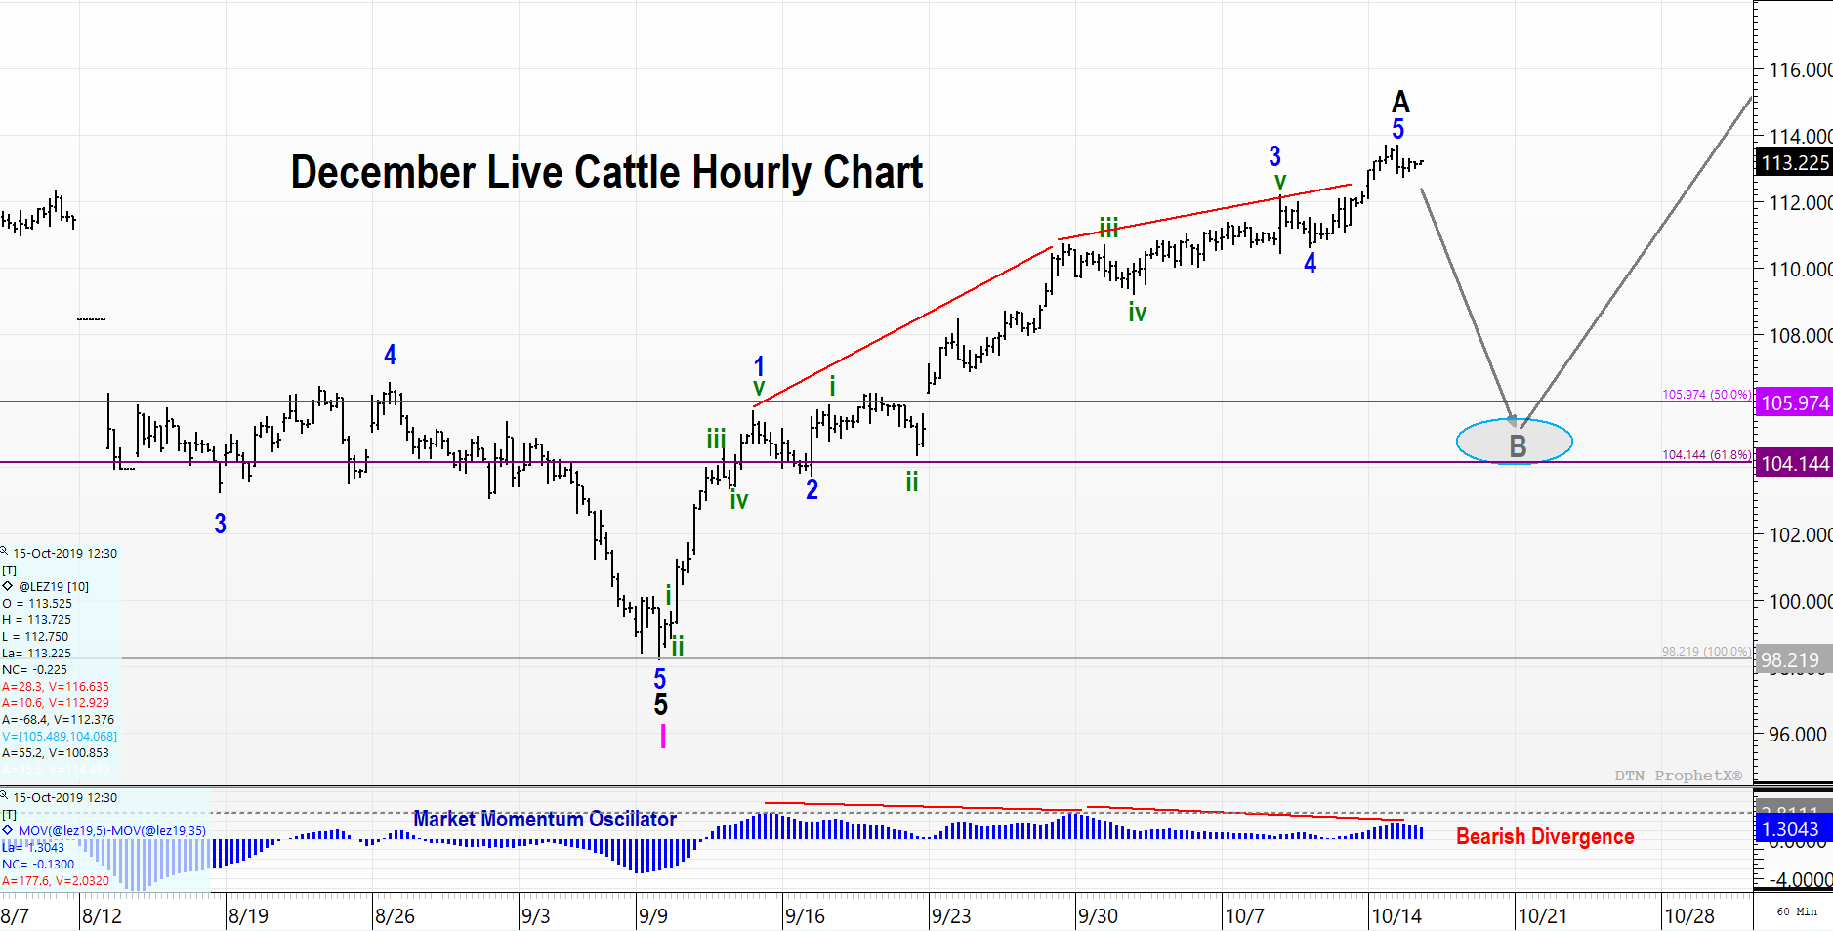Viewport: 1833px width, 931px height.
Task: Click the magnifier icon in the price data panel
Action: (5, 552)
